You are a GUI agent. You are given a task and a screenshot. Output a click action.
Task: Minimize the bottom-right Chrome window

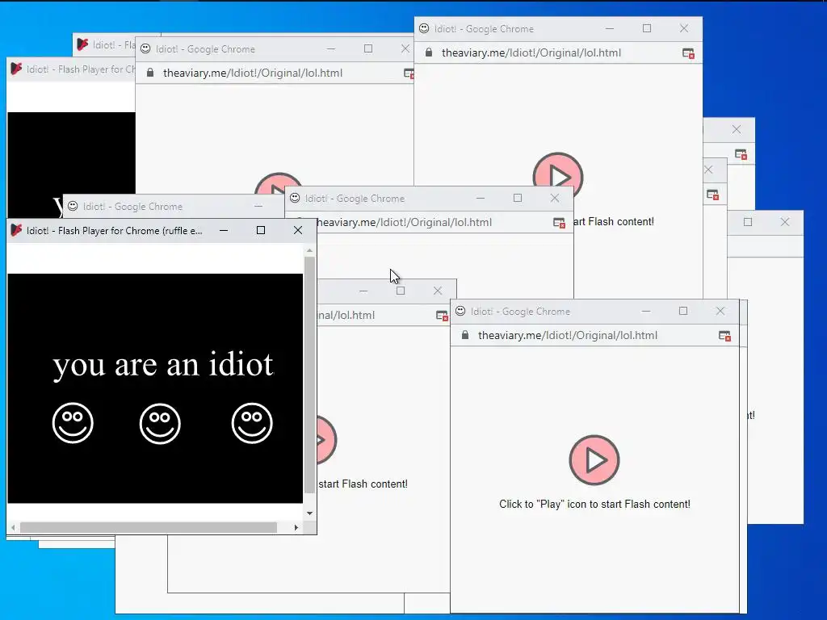coord(646,311)
